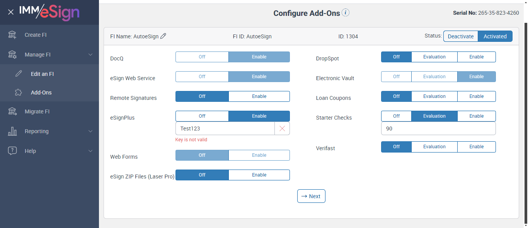Collapse the Manage FI submenu chevron
Screen dimensions: 528x228
tap(90, 55)
